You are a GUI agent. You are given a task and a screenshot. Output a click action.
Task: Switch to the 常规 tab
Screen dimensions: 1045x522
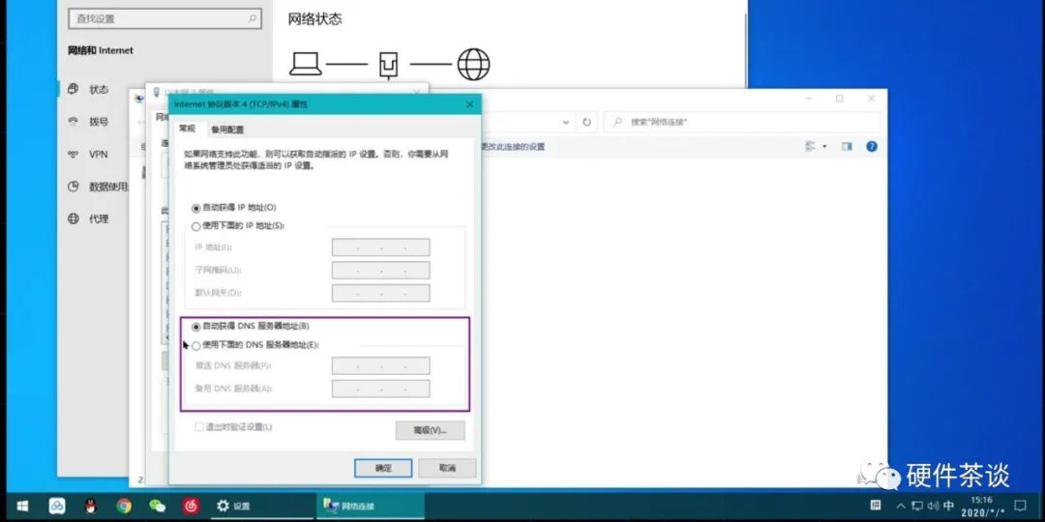[x=188, y=129]
